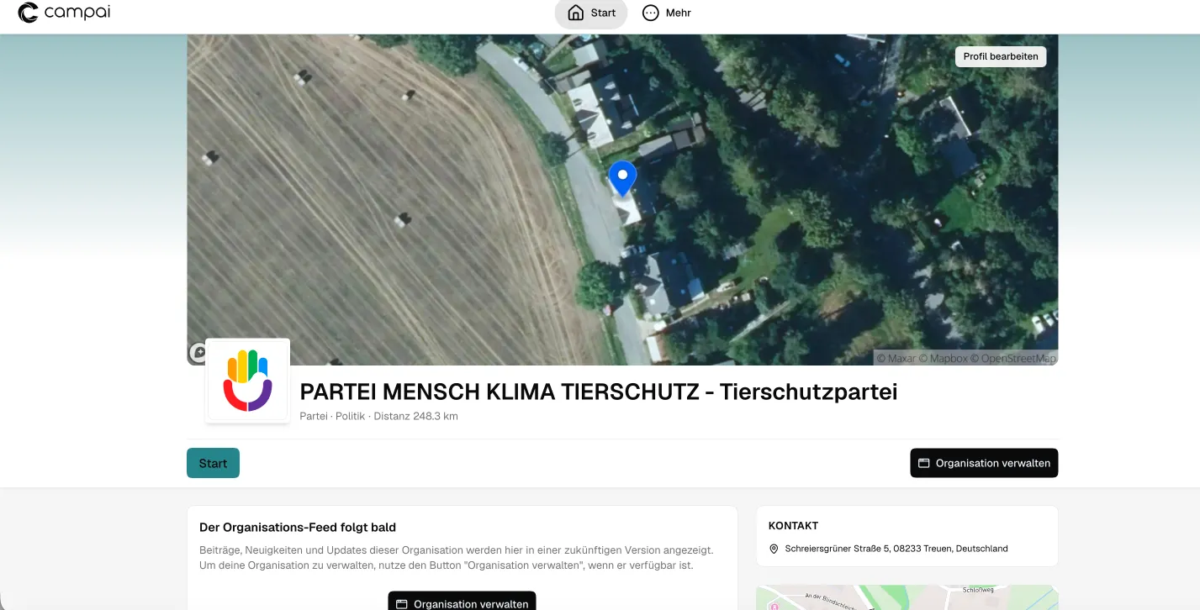Screen dimensions: 1200x610
Task: Click the PARTEI MENSCH KLIMA TIERSCHUTZ heading
Action: click(598, 392)
